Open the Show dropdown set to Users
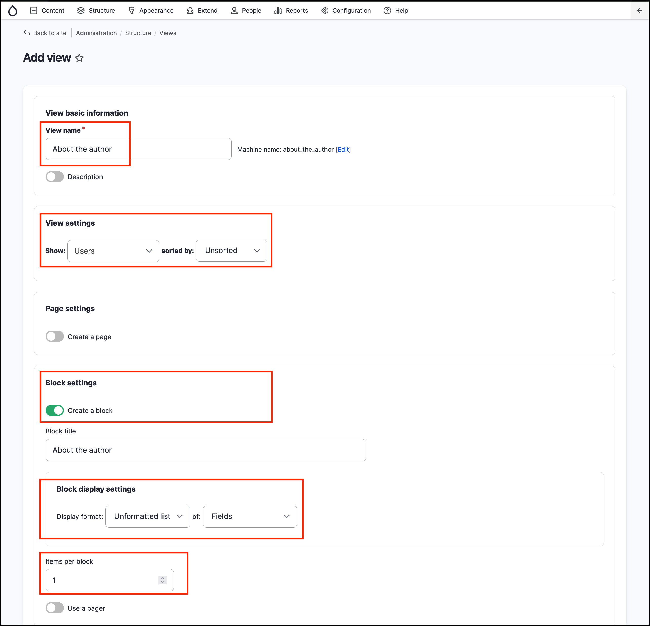The image size is (650, 626). tap(113, 251)
